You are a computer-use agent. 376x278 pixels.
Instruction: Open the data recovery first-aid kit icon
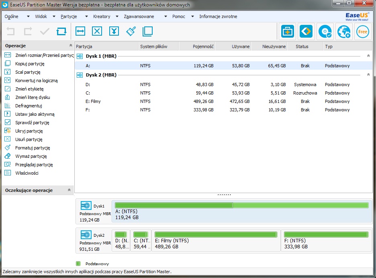point(287,31)
